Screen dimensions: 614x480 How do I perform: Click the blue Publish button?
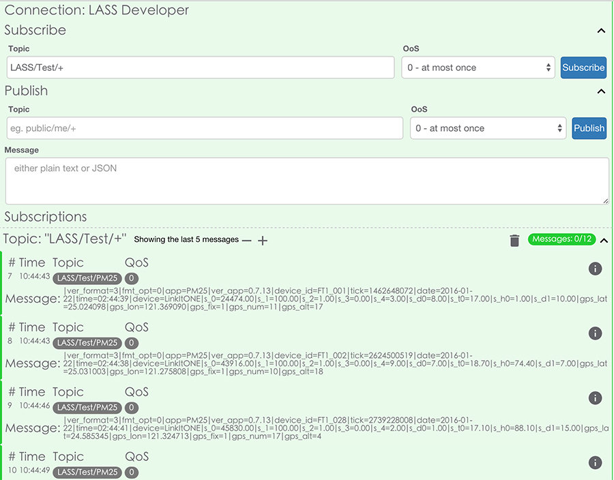click(x=589, y=128)
